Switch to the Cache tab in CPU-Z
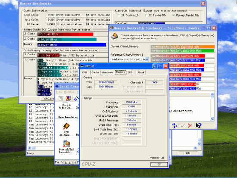This screenshot has width=237, height=178. coord(95,72)
